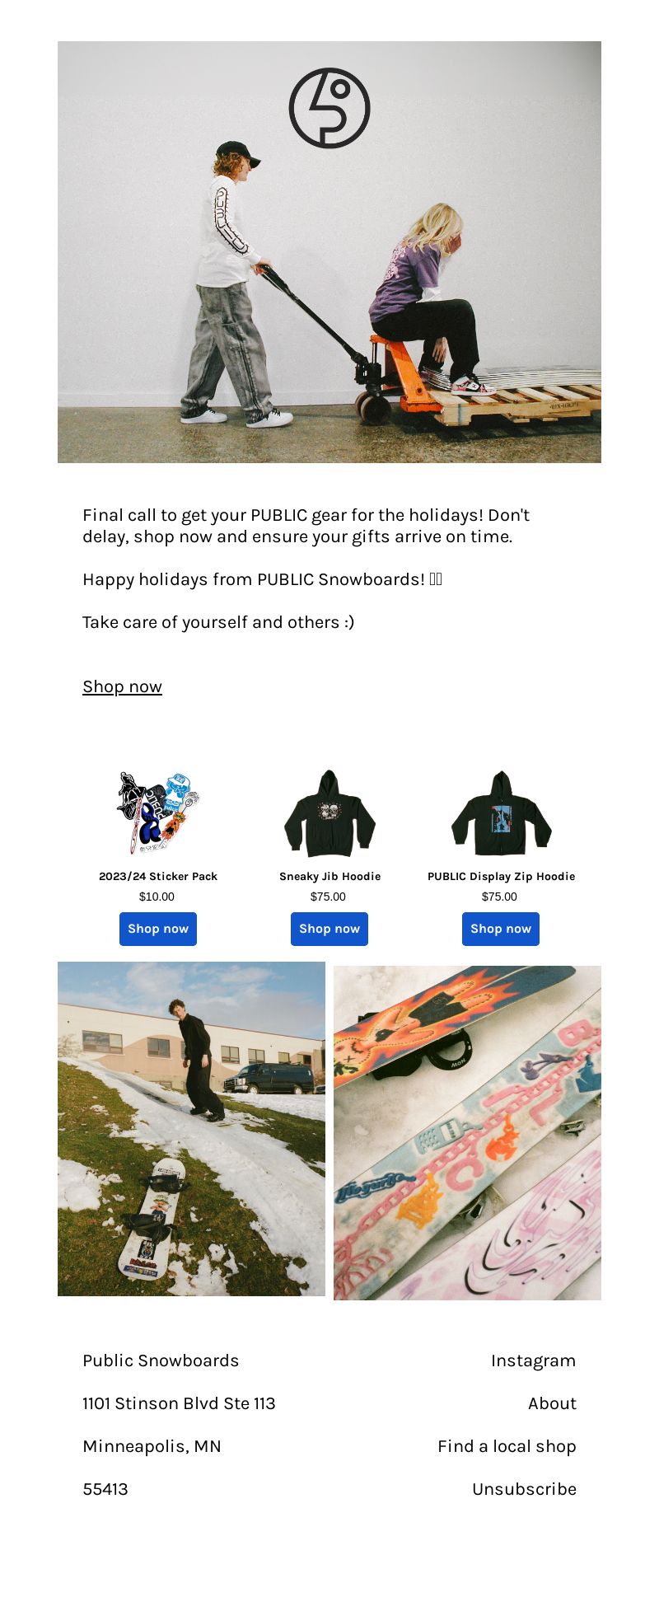
Task: Shop now for the Display Zip Hoodie
Action: (501, 929)
